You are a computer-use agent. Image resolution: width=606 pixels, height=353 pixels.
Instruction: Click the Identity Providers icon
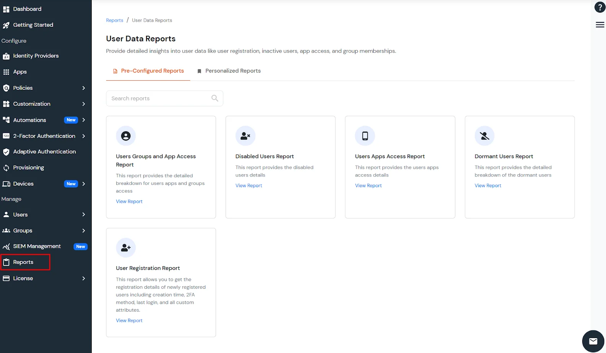(6, 56)
